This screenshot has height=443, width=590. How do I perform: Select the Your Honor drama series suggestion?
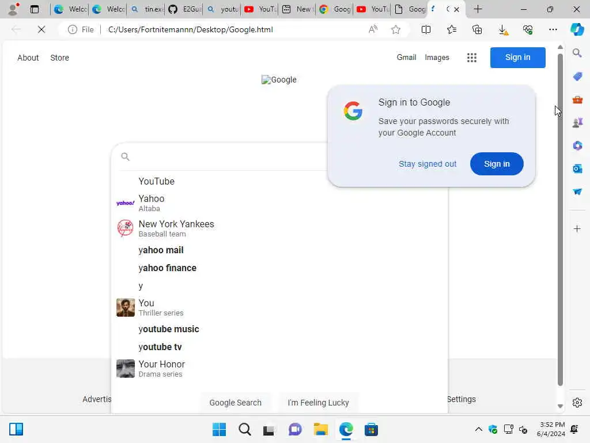pyautogui.click(x=279, y=369)
